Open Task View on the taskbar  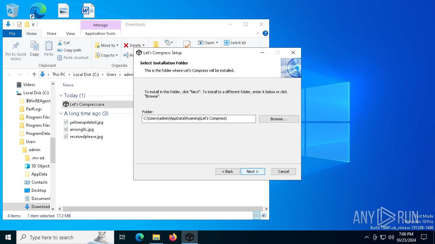[x=122, y=237]
